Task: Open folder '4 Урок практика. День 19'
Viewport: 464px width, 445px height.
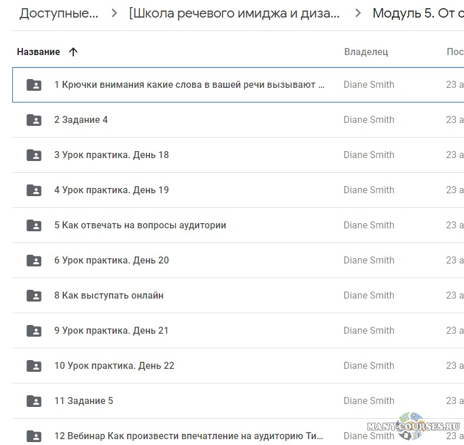Action: tap(111, 190)
